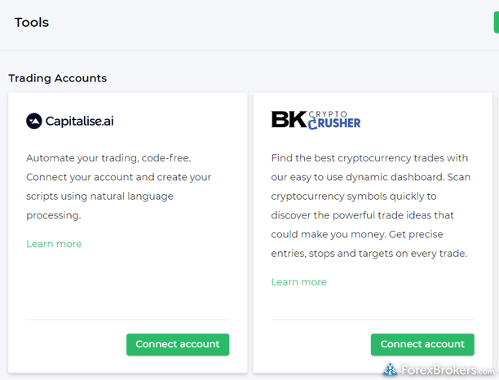This screenshot has height=380, width=499.
Task: Click the bold BK letters in logo
Action: coord(288,120)
